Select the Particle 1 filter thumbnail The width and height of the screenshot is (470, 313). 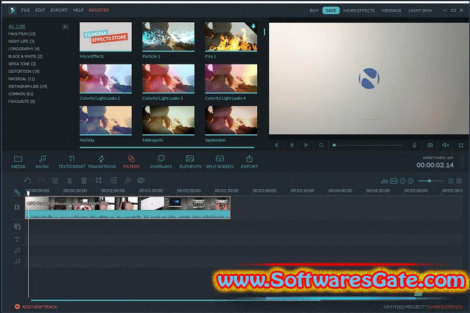pos(168,37)
